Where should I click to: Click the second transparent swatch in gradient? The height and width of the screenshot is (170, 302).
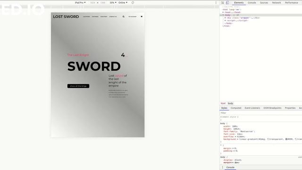(x=296, y=139)
